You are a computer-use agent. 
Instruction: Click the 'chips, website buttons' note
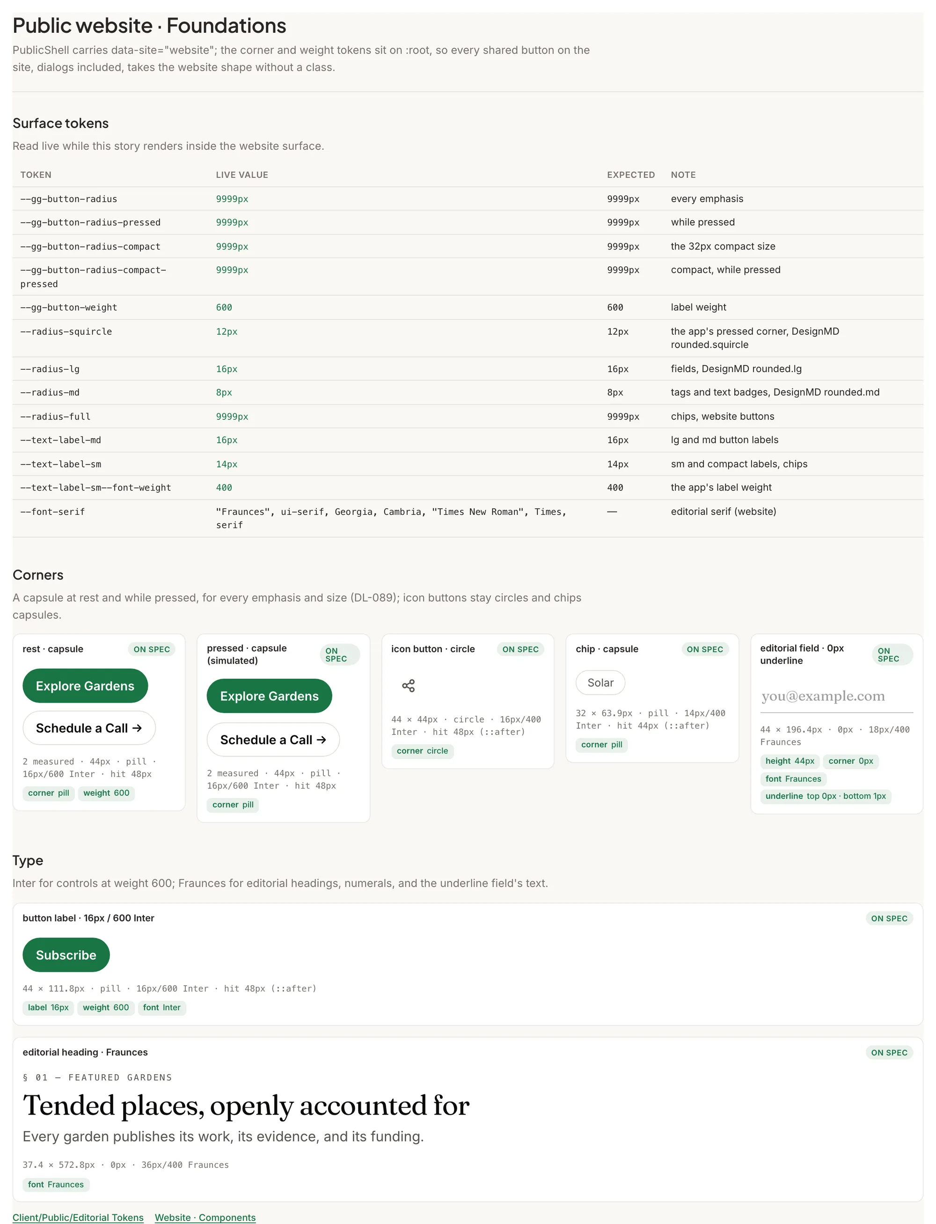pyautogui.click(x=723, y=417)
